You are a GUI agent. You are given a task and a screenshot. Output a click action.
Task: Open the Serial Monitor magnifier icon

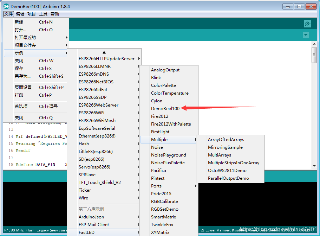pos(307,24)
